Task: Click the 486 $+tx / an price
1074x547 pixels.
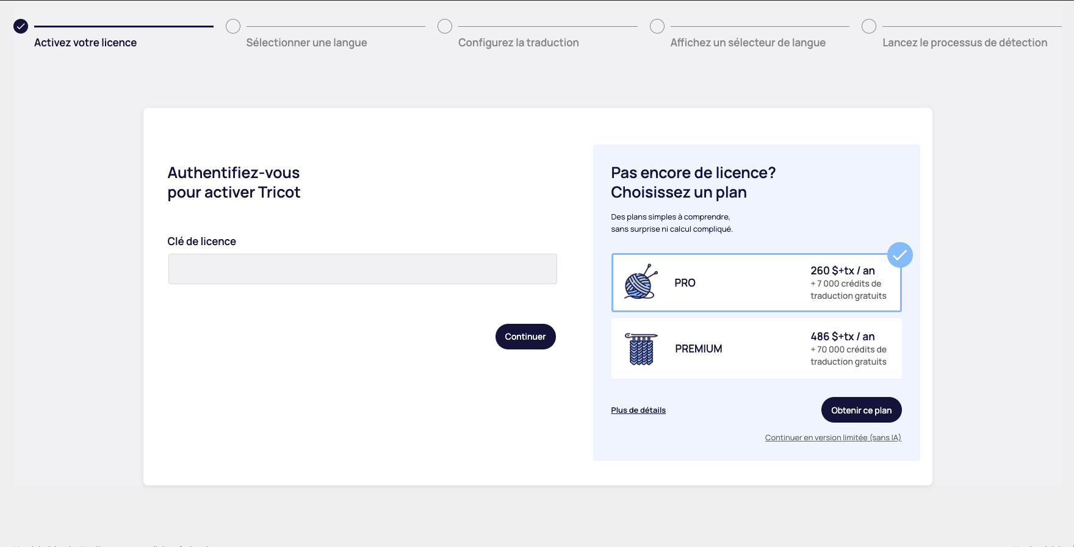Action: click(843, 337)
